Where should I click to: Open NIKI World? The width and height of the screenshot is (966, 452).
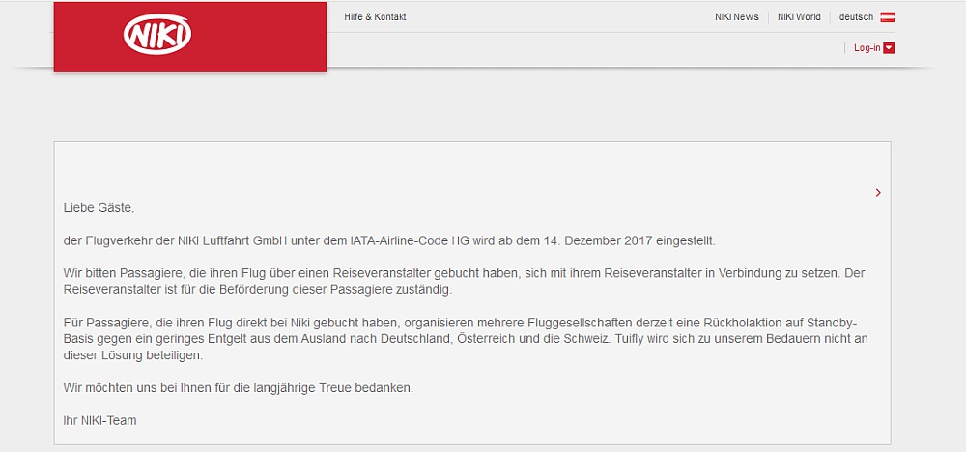click(x=799, y=17)
